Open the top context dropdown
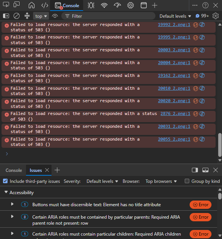 pyautogui.click(x=41, y=16)
